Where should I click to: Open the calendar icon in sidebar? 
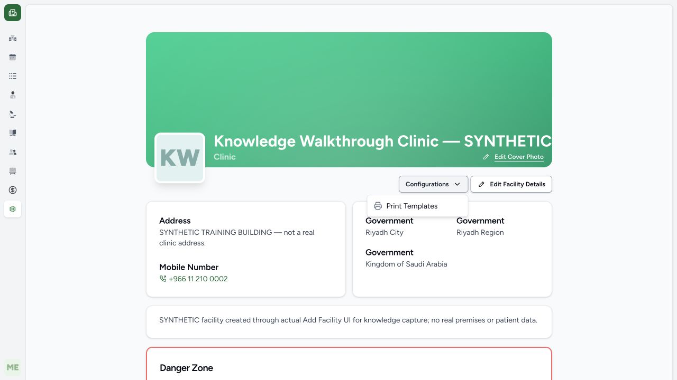tap(13, 57)
